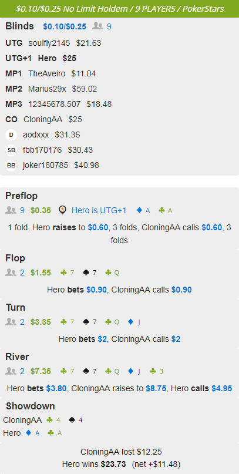Click the SB badge next to fbb170176

[11, 150]
